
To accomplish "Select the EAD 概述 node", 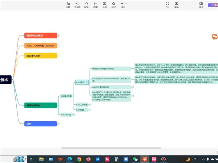I will [x=82, y=82].
